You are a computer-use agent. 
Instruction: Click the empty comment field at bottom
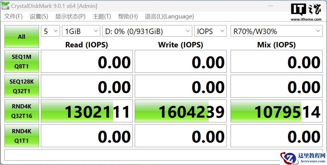(163, 155)
